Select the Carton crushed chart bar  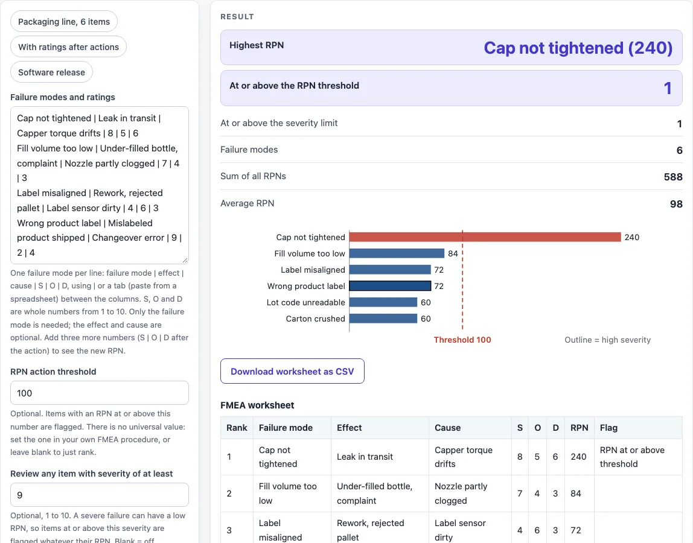383,319
